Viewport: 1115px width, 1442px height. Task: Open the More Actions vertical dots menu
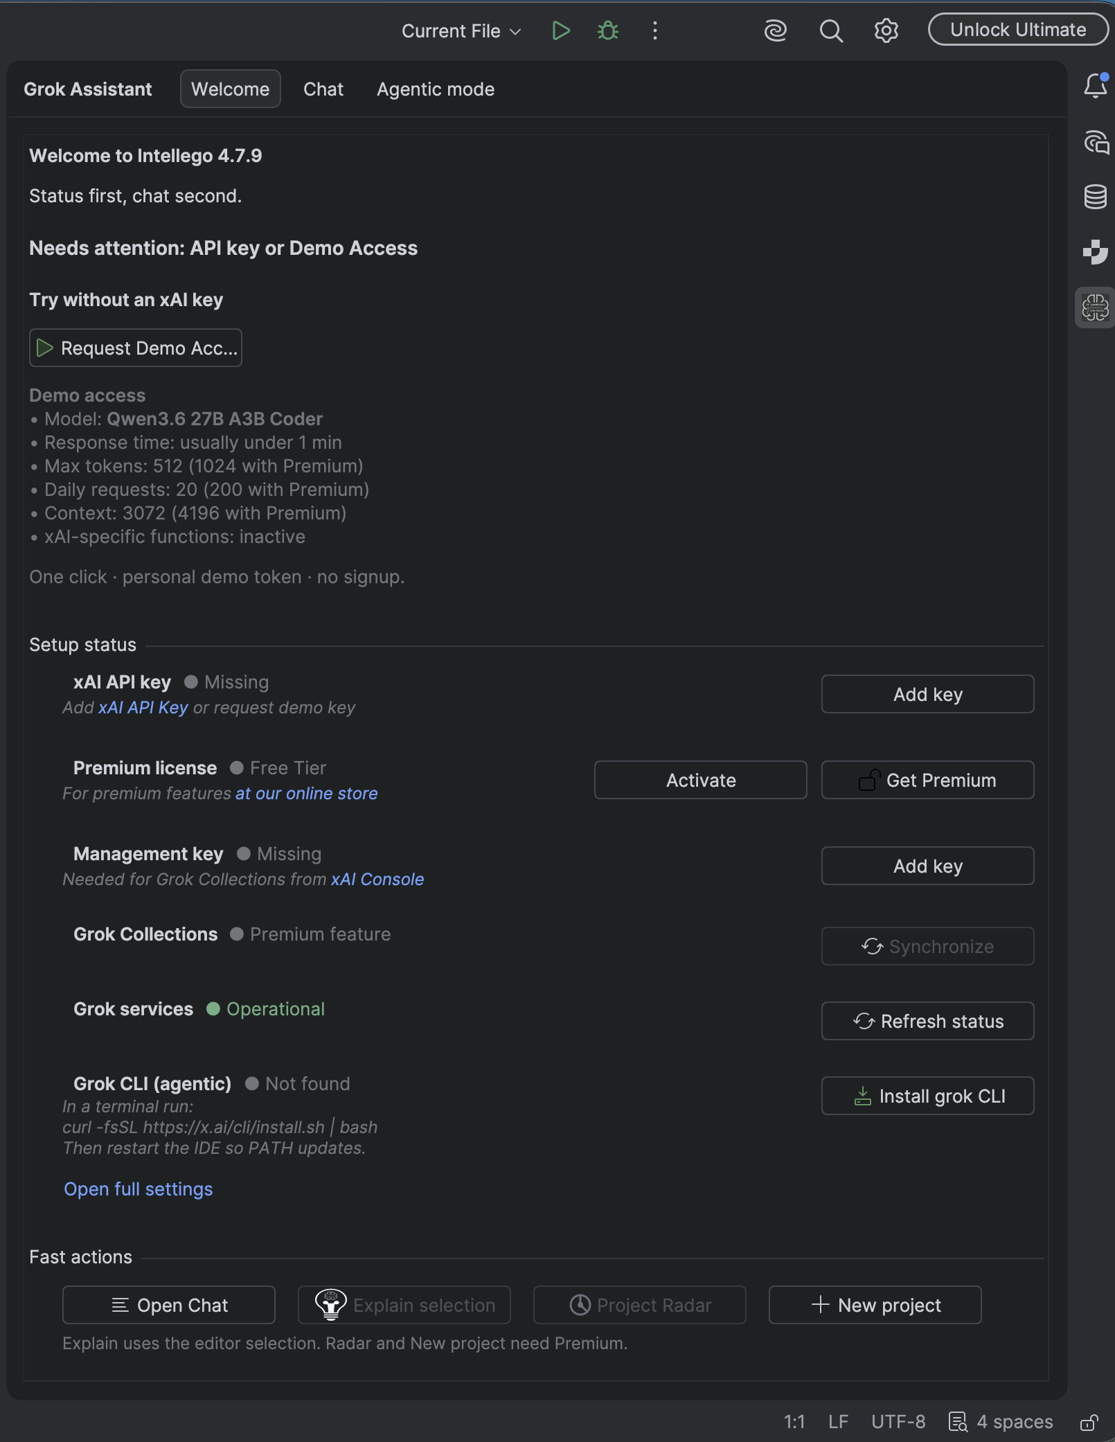[x=654, y=30]
